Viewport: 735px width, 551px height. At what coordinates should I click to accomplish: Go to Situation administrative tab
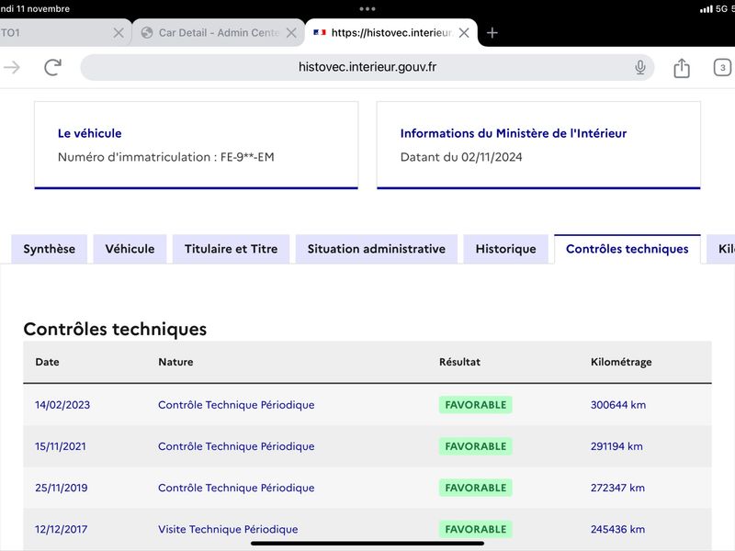pyautogui.click(x=377, y=249)
